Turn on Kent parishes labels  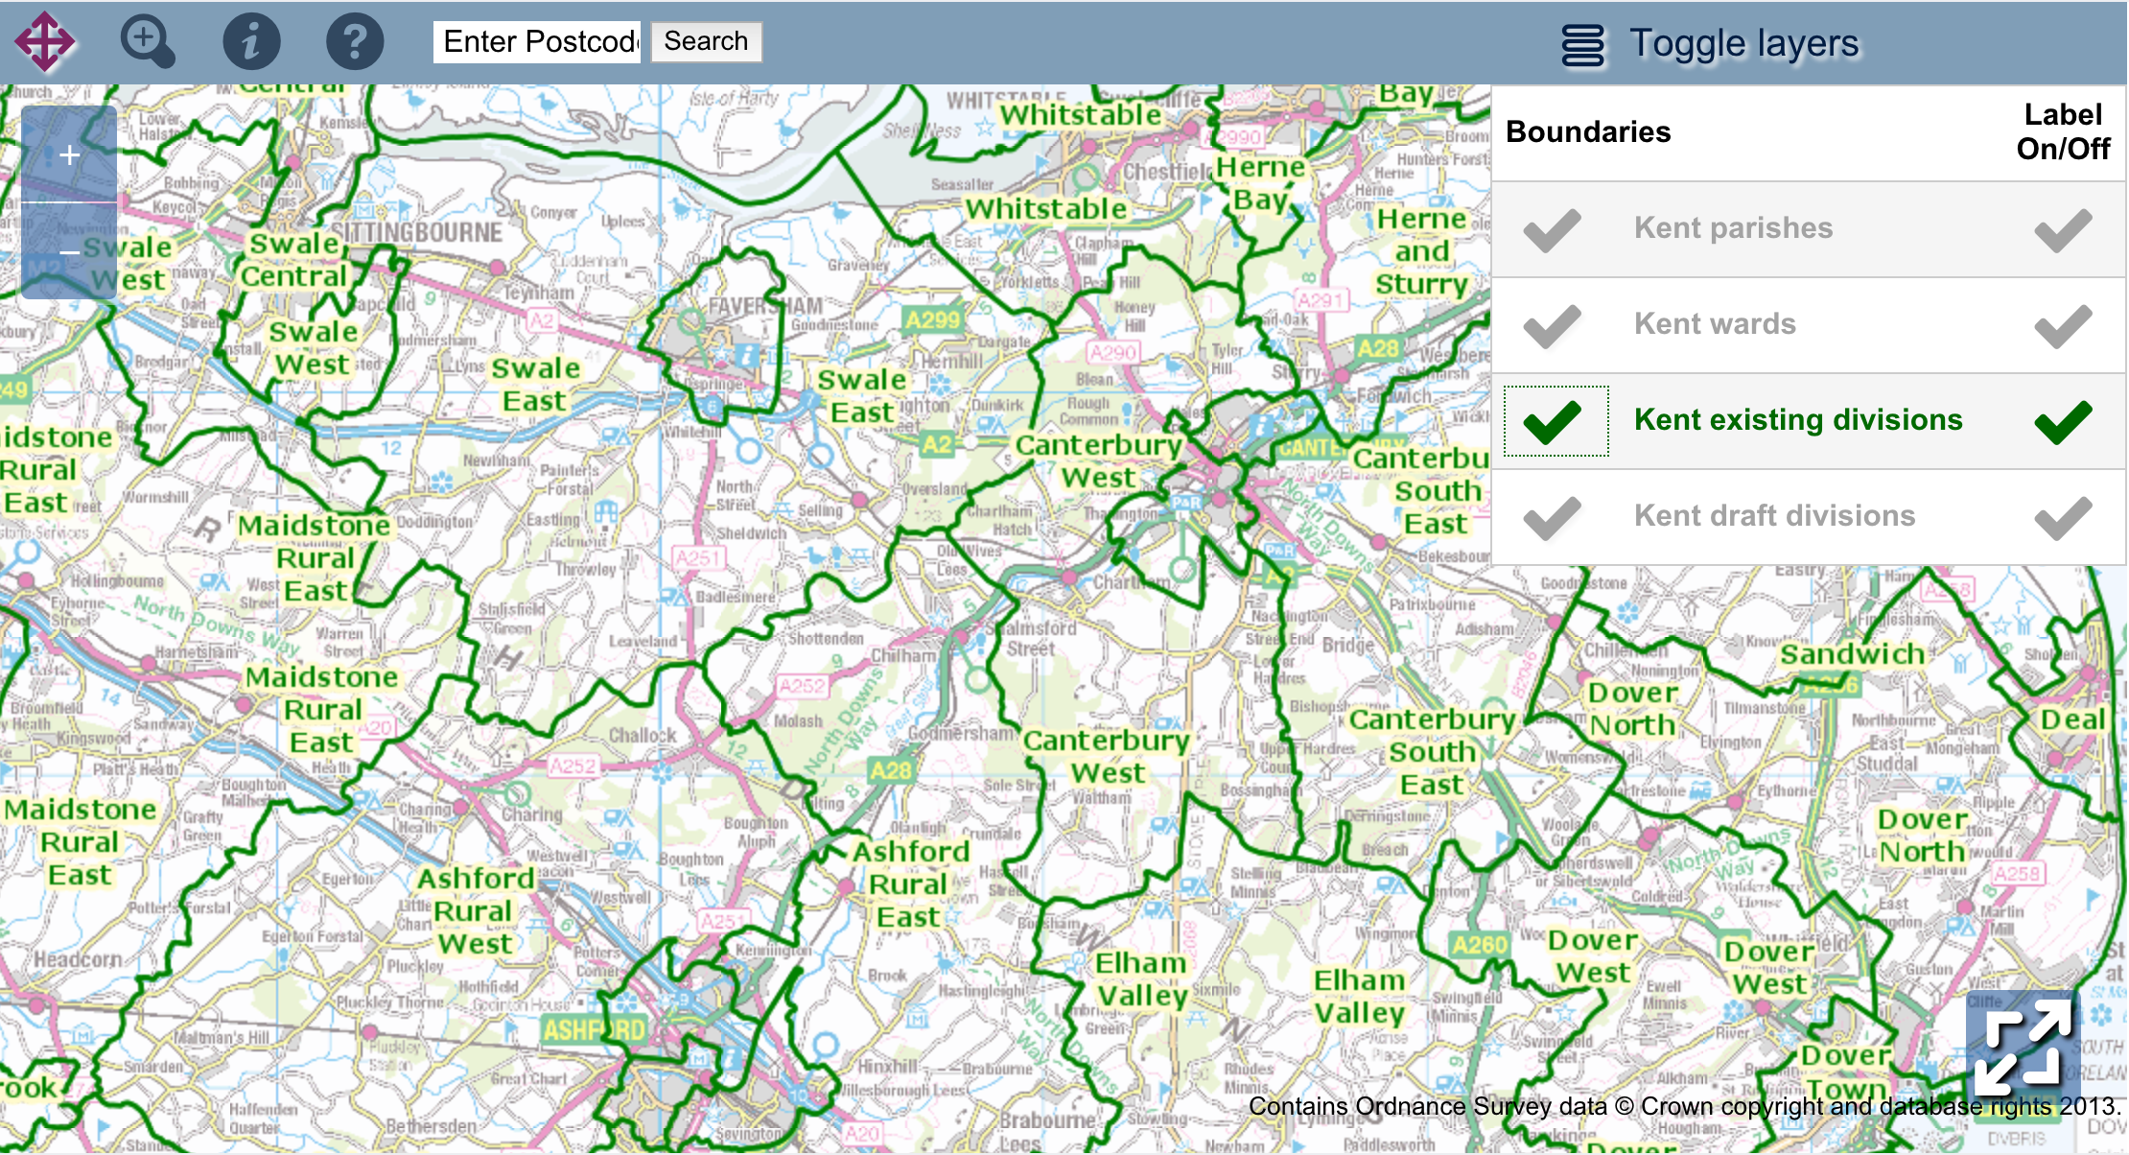pos(2063,229)
